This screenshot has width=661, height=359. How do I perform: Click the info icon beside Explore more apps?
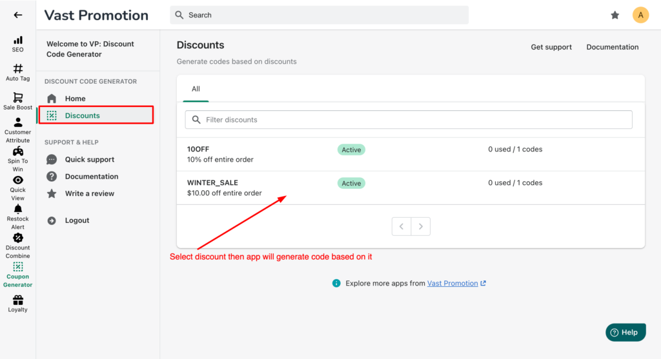click(x=336, y=283)
